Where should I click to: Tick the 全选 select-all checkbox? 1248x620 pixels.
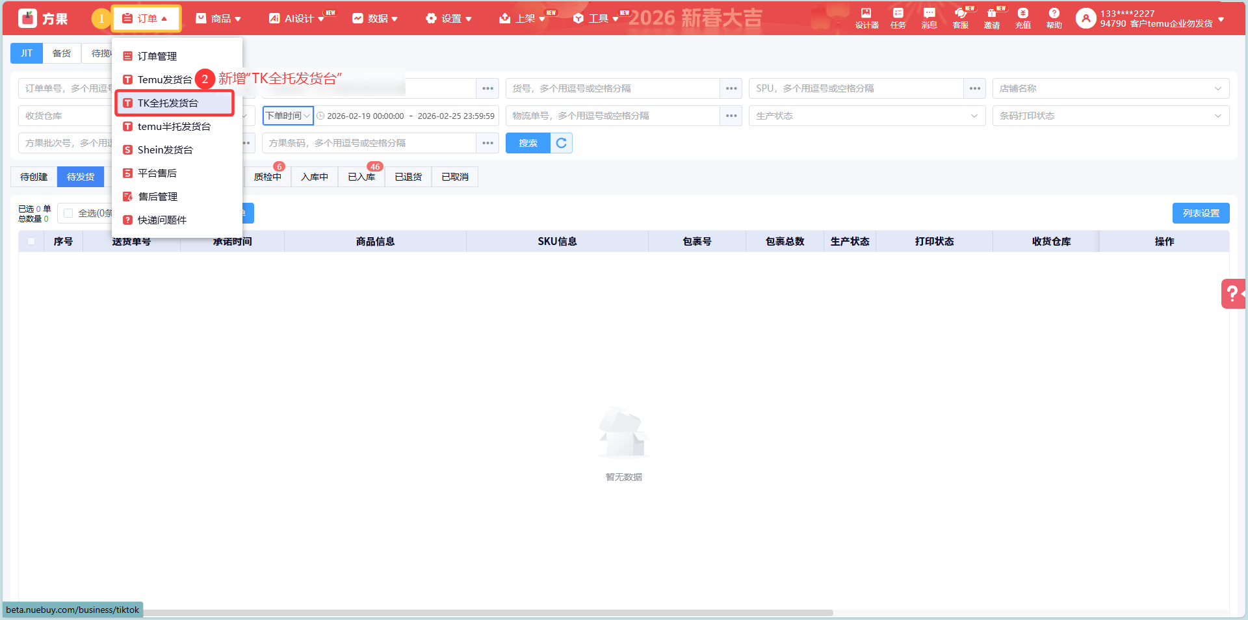coord(68,213)
